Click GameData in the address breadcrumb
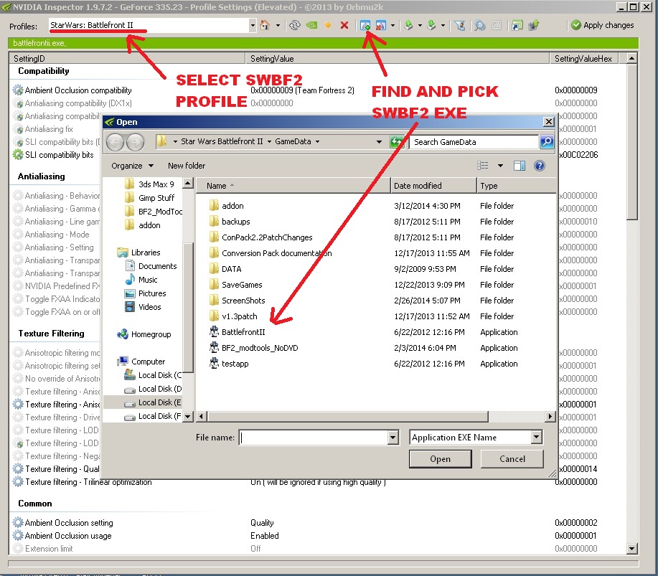Viewport: 658px width, 576px height. [x=293, y=142]
